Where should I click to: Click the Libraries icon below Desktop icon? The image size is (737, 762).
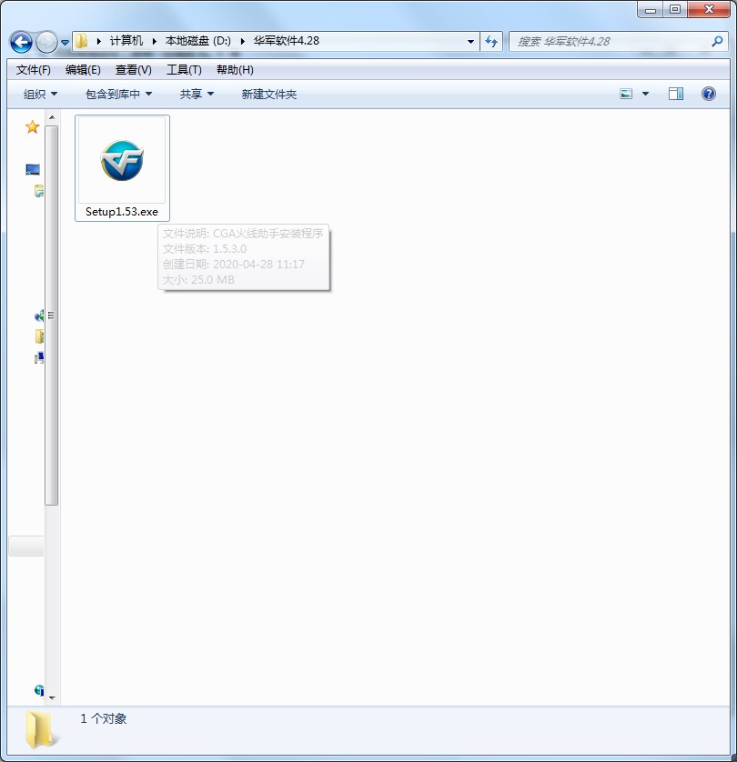click(x=39, y=191)
